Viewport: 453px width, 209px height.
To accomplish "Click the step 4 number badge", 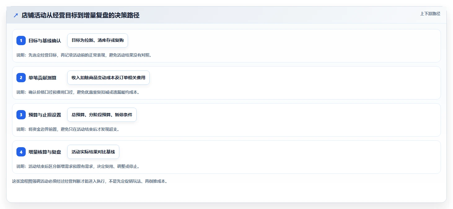I will point(21,152).
